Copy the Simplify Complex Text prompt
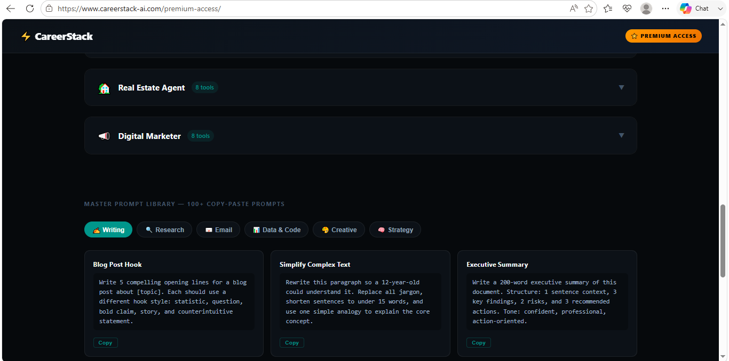Screen dimensions: 729x361 292,343
